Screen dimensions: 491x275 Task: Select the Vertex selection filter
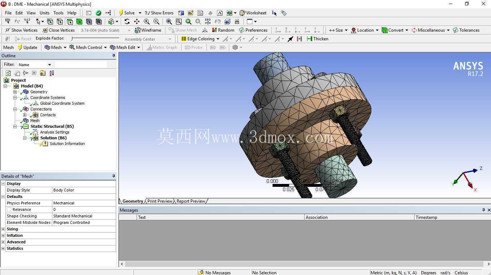pos(50,22)
